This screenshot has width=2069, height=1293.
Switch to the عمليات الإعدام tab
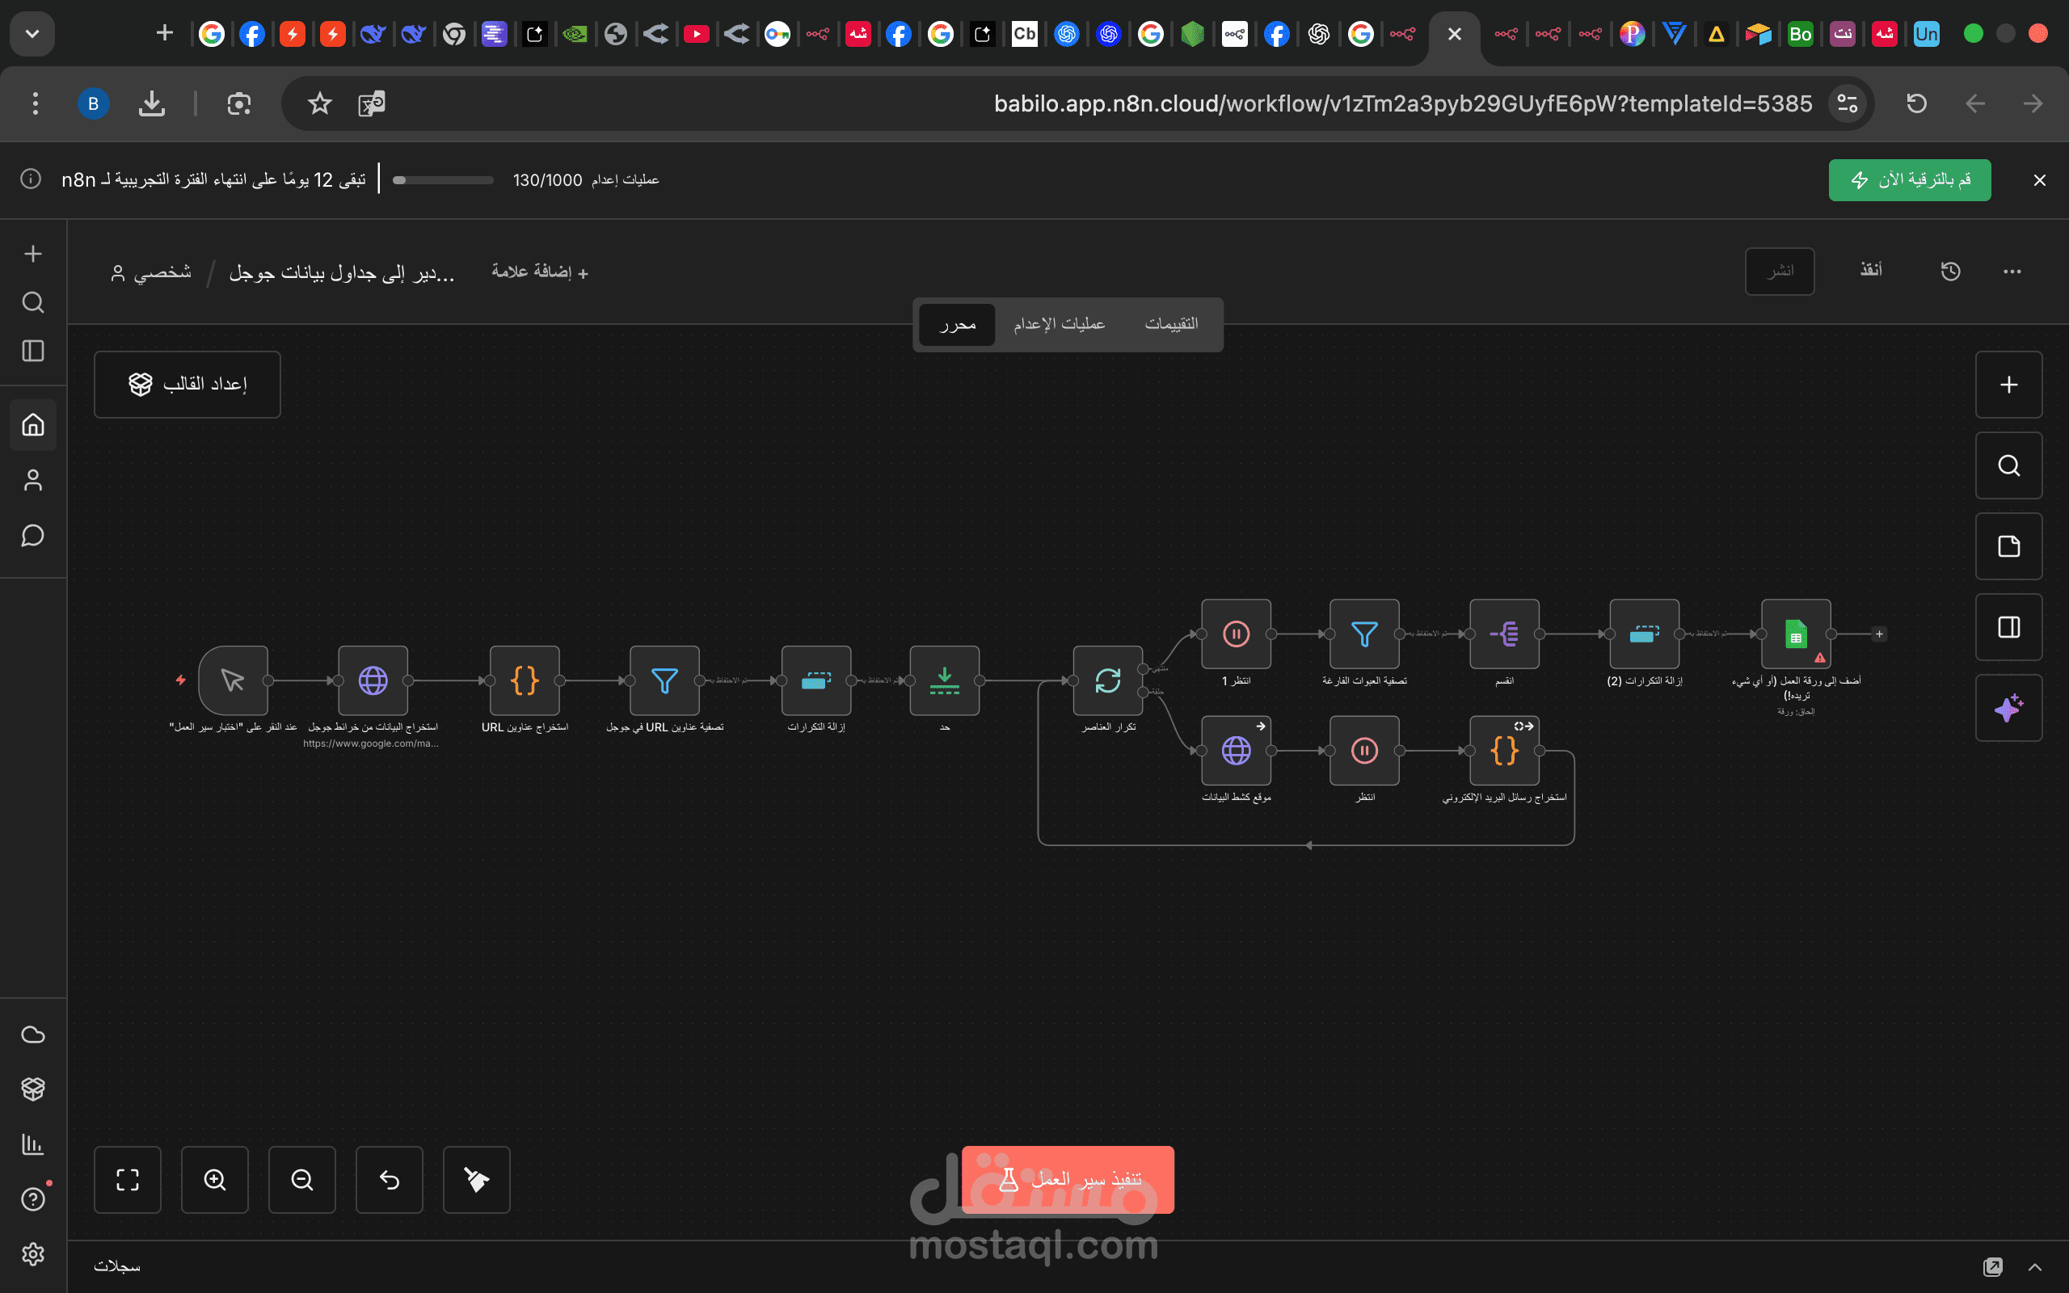click(1060, 324)
